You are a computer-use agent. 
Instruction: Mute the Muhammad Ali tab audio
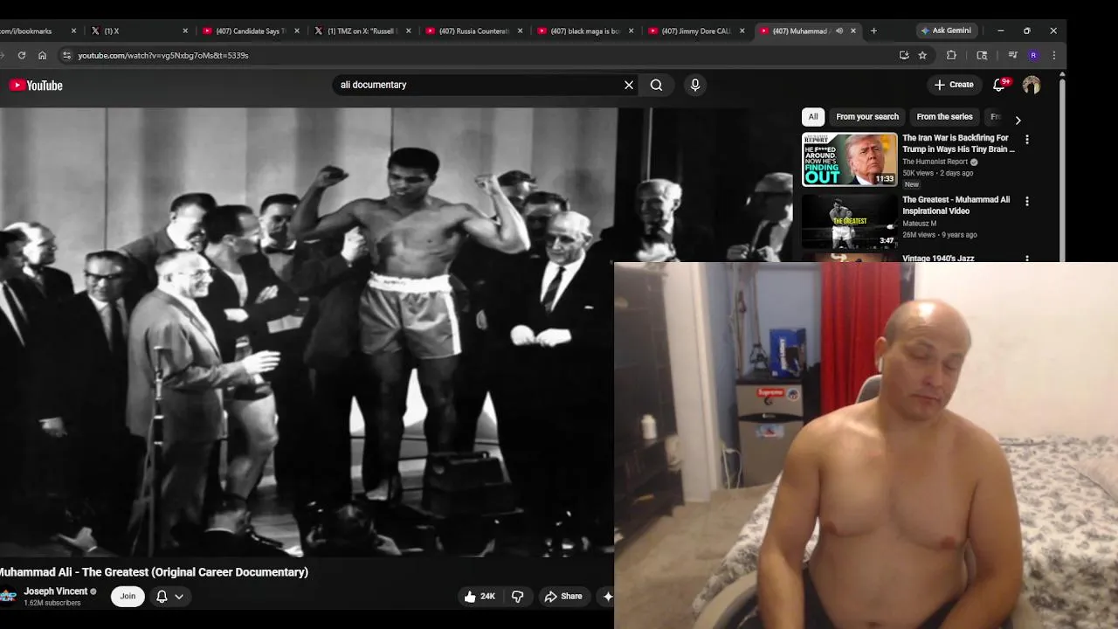tap(838, 31)
